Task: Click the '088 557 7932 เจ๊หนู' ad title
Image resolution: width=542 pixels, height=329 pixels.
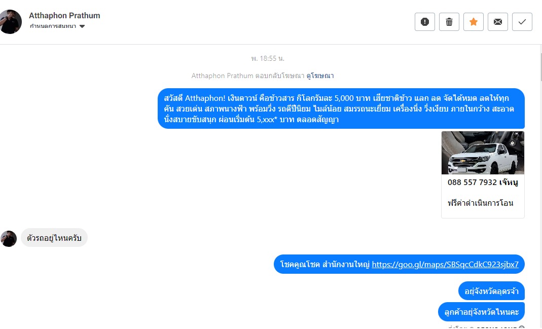Action: pos(483,182)
